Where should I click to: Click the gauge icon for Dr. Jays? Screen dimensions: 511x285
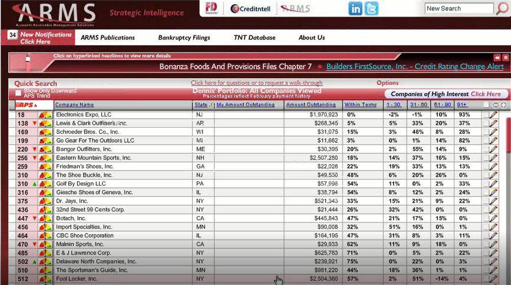pyautogui.click(x=45, y=201)
